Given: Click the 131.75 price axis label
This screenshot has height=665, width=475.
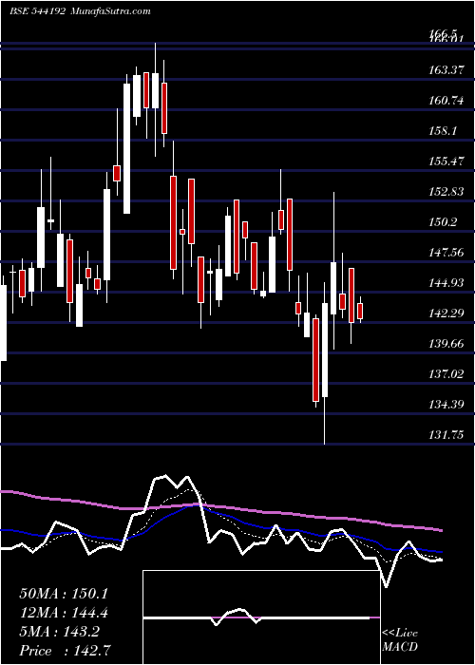Looking at the screenshot, I should tap(446, 435).
